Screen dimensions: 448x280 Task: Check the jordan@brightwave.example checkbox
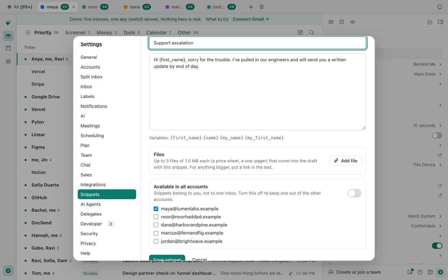[x=156, y=241]
